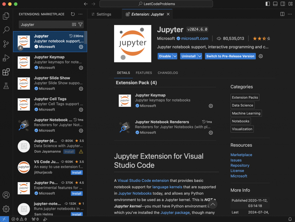295x222 pixels.
Task: Click the Jupyter search input field
Action: click(45, 25)
